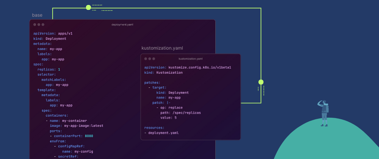Image resolution: width=379 pixels, height=159 pixels.
Task: Click the "replicas: 1" line
Action: coord(49,69)
